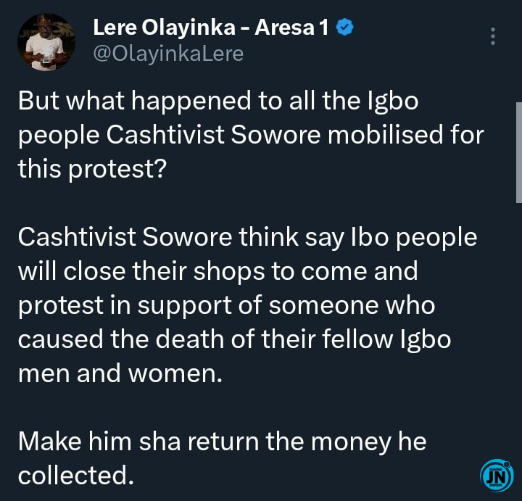Open Lere Olayinka's profile picture
The image size is (522, 501).
pos(46,42)
